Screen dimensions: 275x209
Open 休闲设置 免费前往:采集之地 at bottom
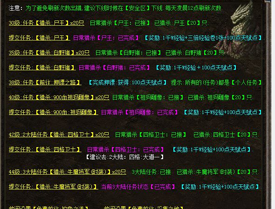(144, 208)
